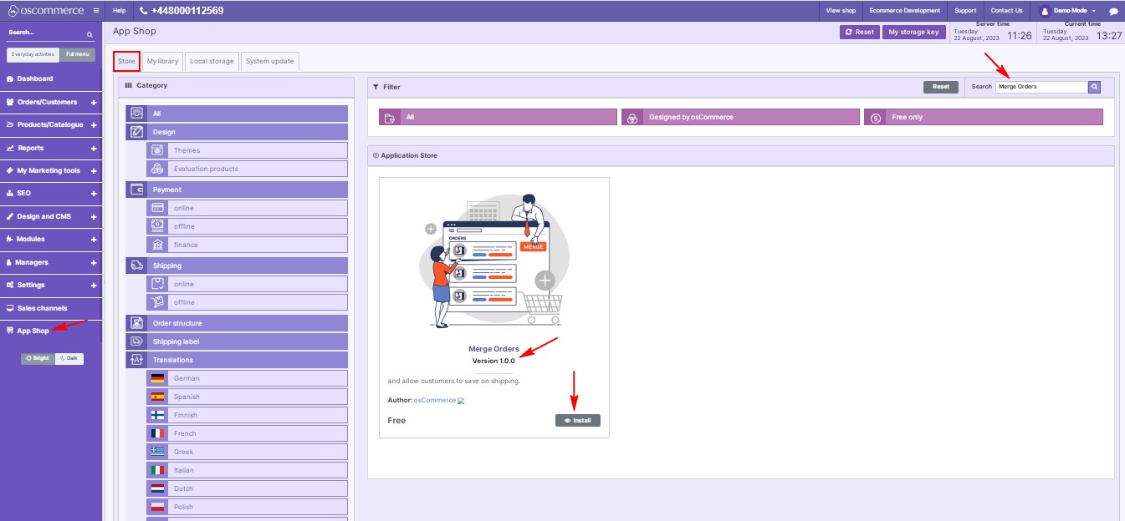The height and width of the screenshot is (521, 1125).
Task: Submit the filter search with the magnifier button
Action: tap(1094, 87)
